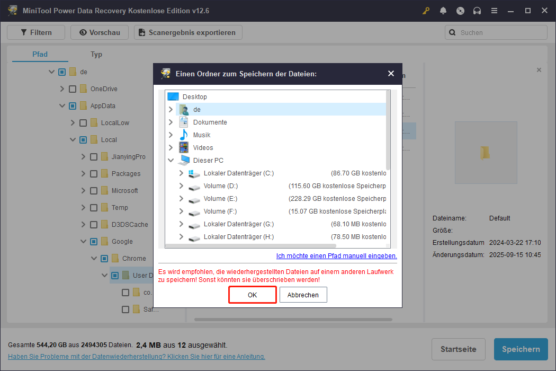The width and height of the screenshot is (556, 371).
Task: Toggle checkbox for OneDrive folder
Action: tap(73, 89)
